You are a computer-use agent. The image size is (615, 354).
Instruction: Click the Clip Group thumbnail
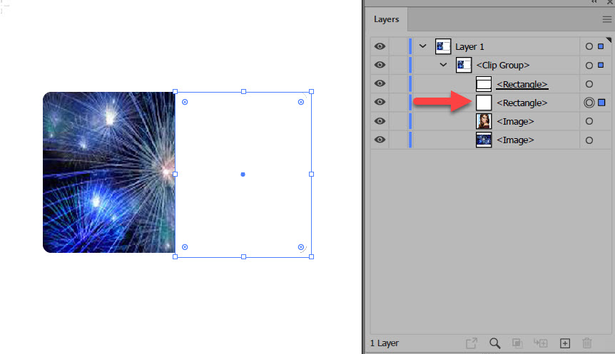(464, 65)
